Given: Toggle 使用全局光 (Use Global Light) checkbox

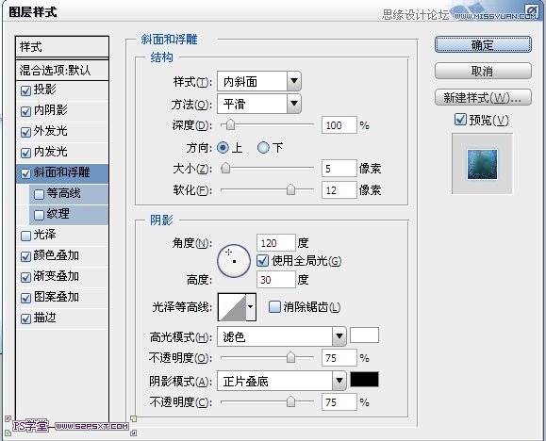Looking at the screenshot, I should 262,261.
